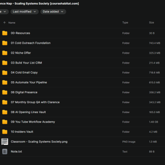Click the 211.4 MB size value
This screenshot has width=165, height=165.
154,63
